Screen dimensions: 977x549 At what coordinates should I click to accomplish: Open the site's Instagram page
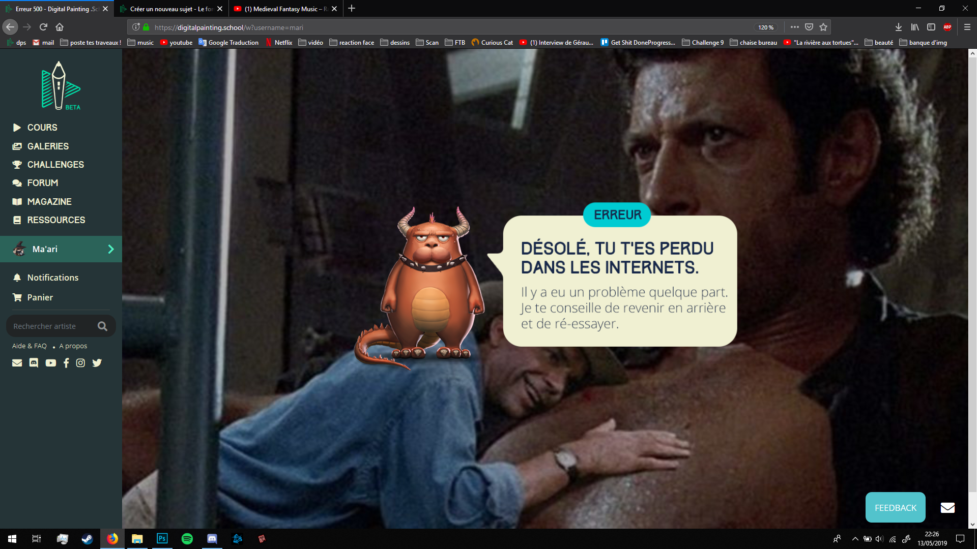(80, 362)
